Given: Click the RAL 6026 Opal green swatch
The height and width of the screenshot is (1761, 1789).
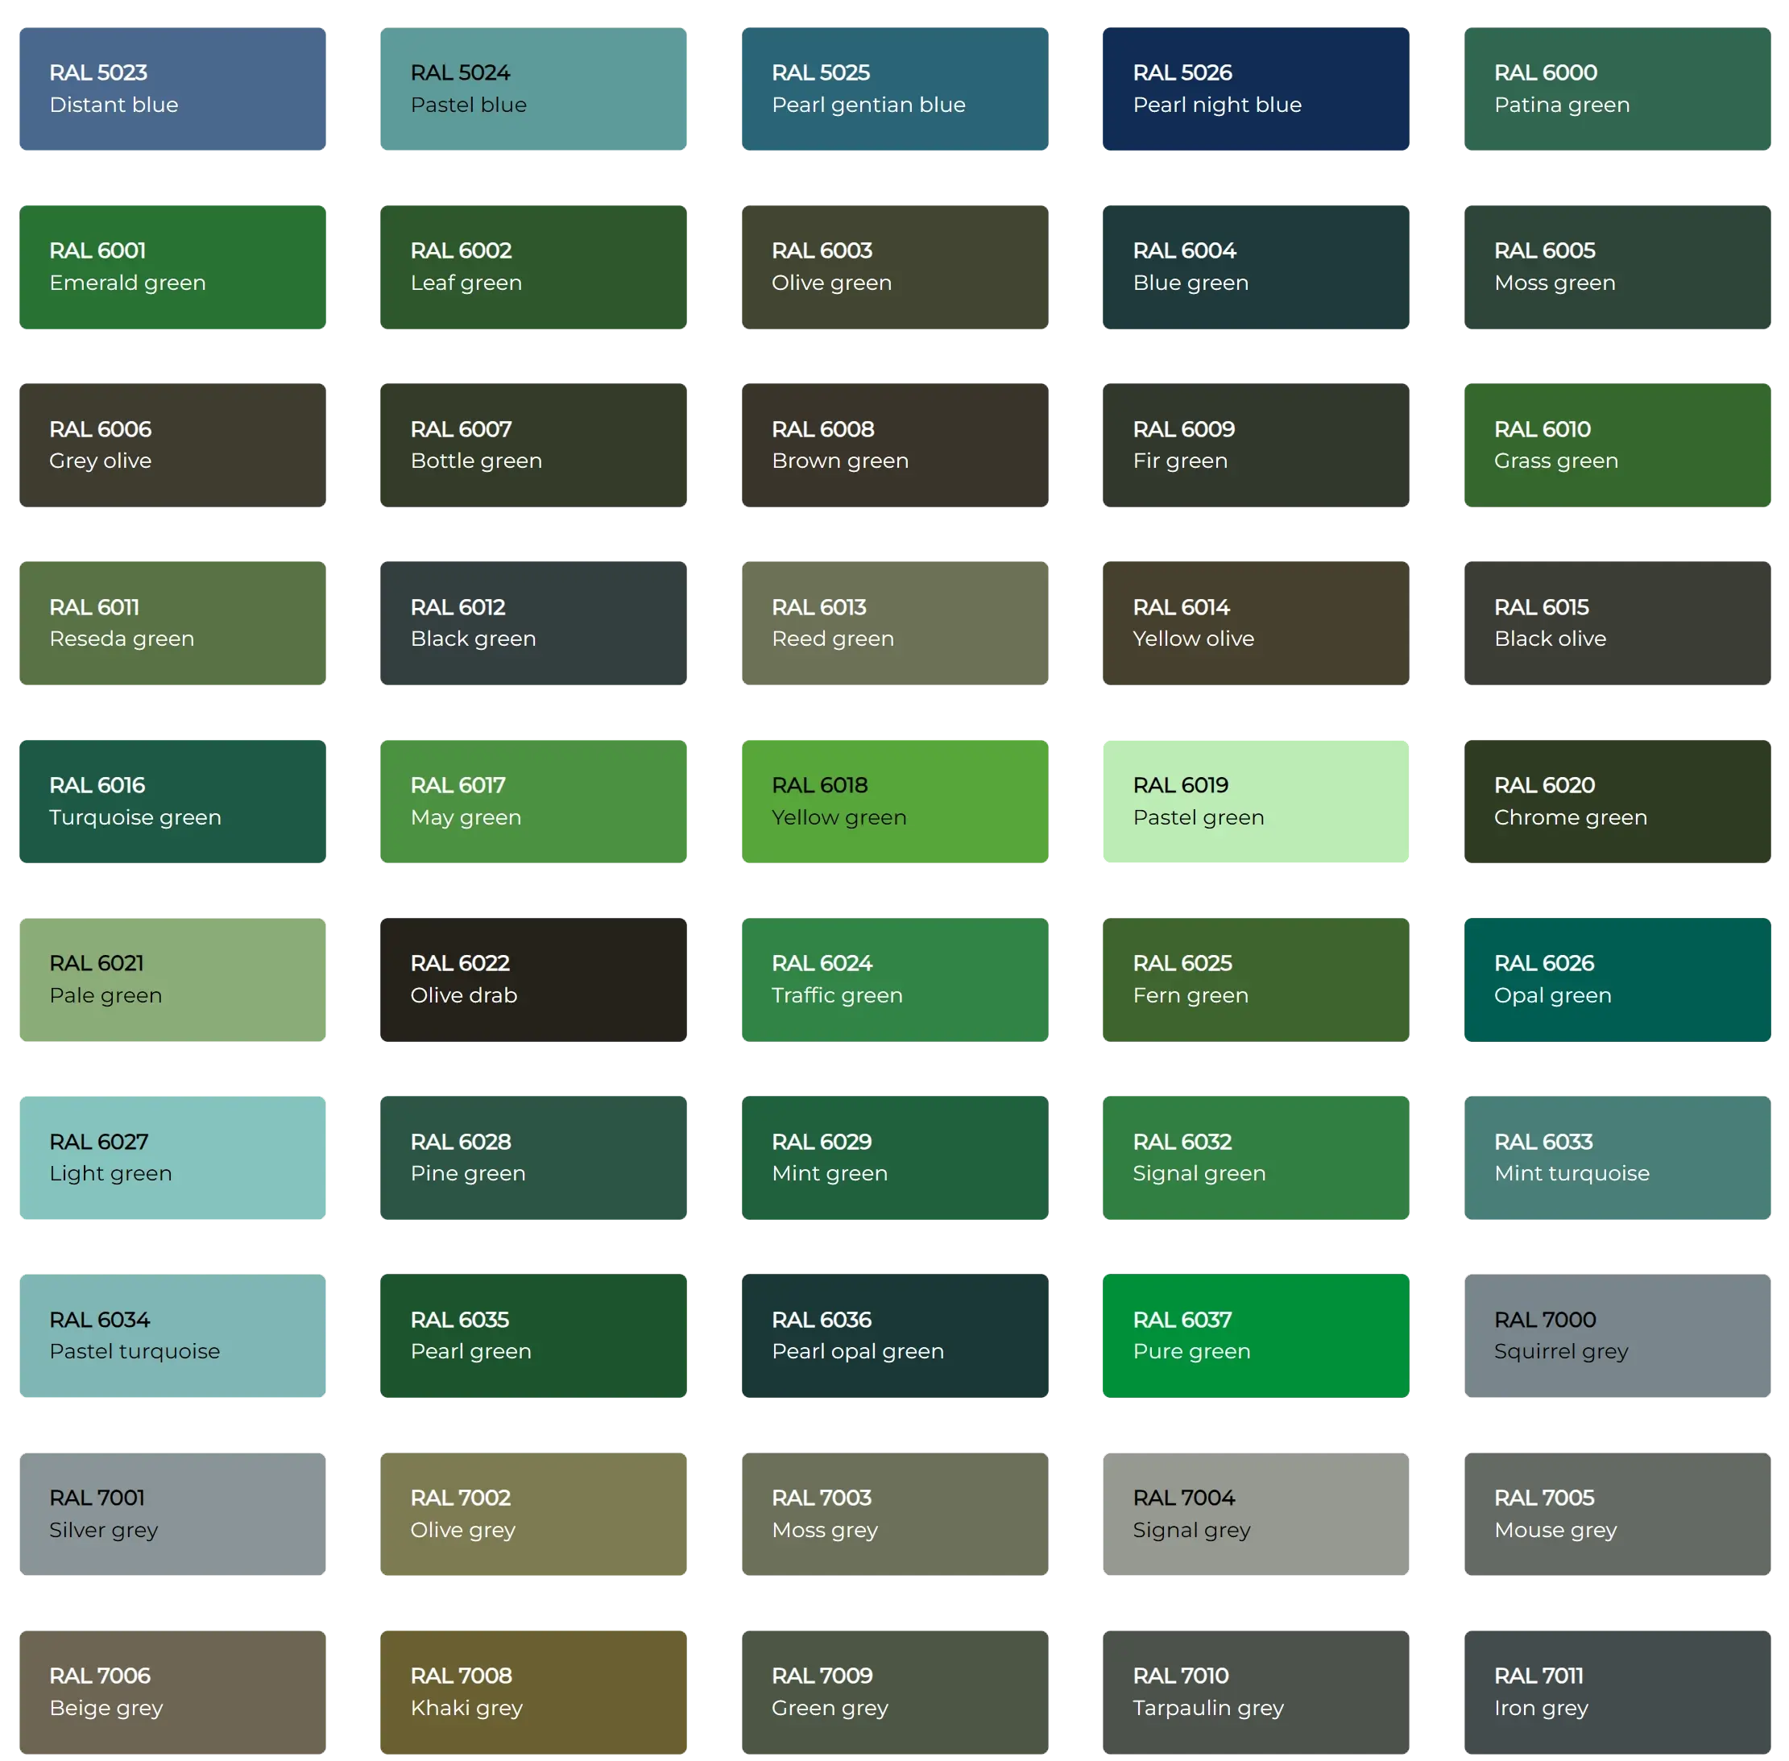Looking at the screenshot, I should click(1616, 978).
